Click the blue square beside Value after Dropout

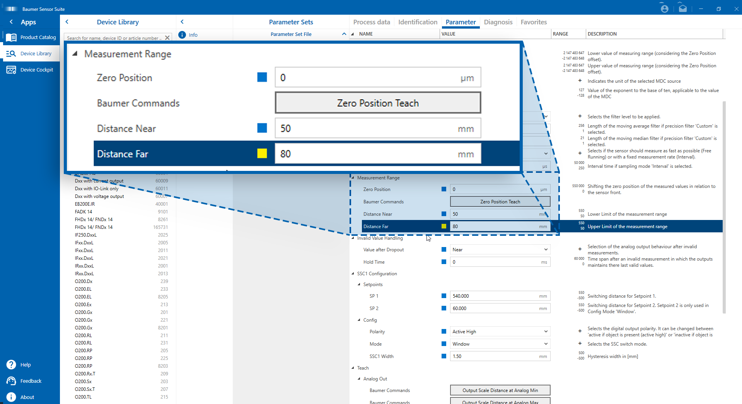tap(444, 250)
